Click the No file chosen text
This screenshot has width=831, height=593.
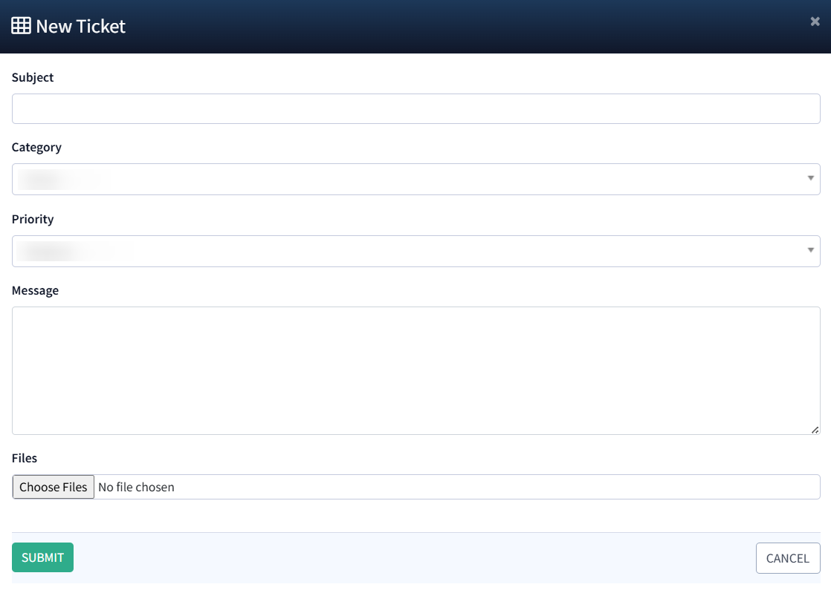pyautogui.click(x=136, y=487)
